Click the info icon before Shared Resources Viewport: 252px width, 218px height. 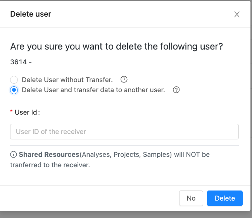pyautogui.click(x=14, y=154)
